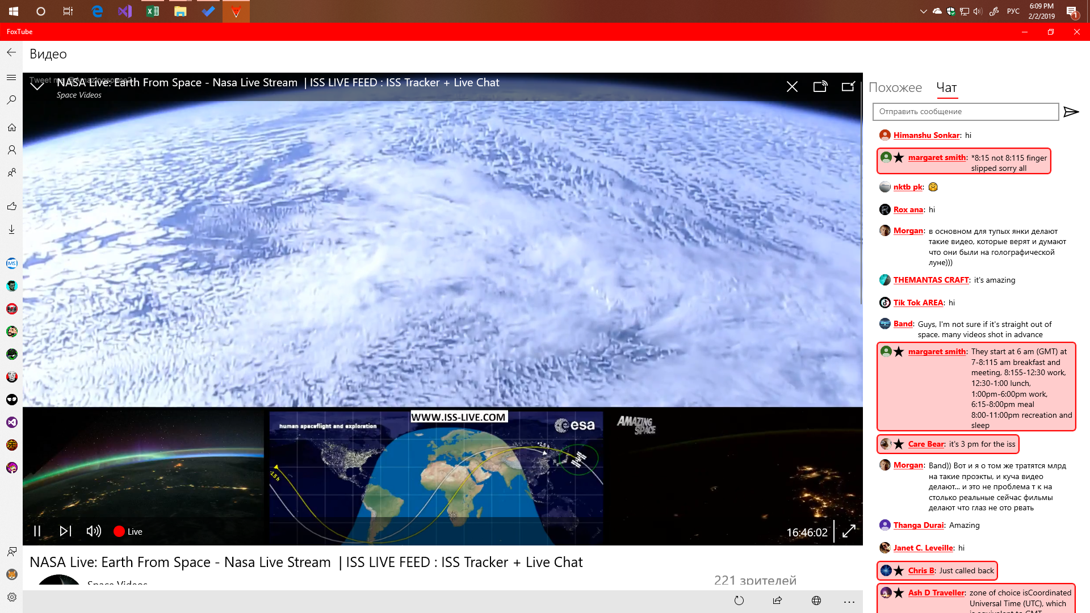
Task: Skip to the next video
Action: coord(65,531)
